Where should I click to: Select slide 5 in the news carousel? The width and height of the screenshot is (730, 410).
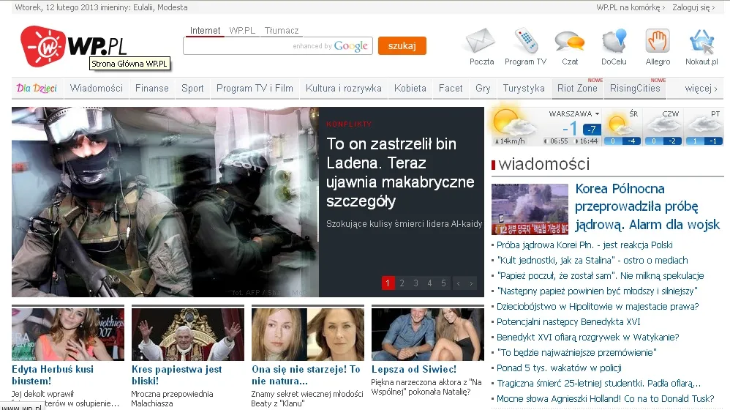tap(443, 283)
